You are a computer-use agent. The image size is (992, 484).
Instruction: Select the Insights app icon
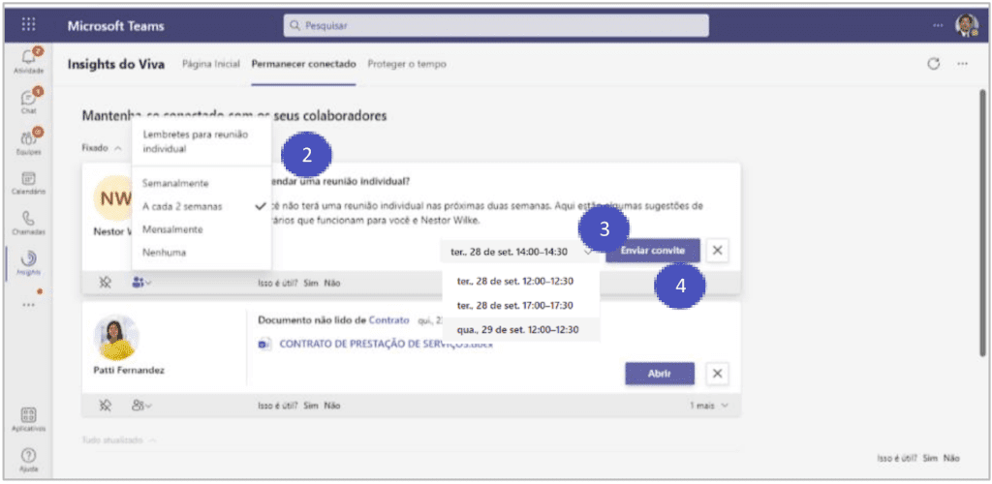(28, 263)
